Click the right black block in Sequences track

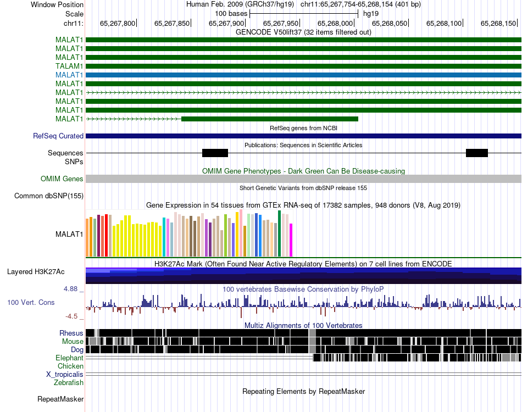point(477,153)
